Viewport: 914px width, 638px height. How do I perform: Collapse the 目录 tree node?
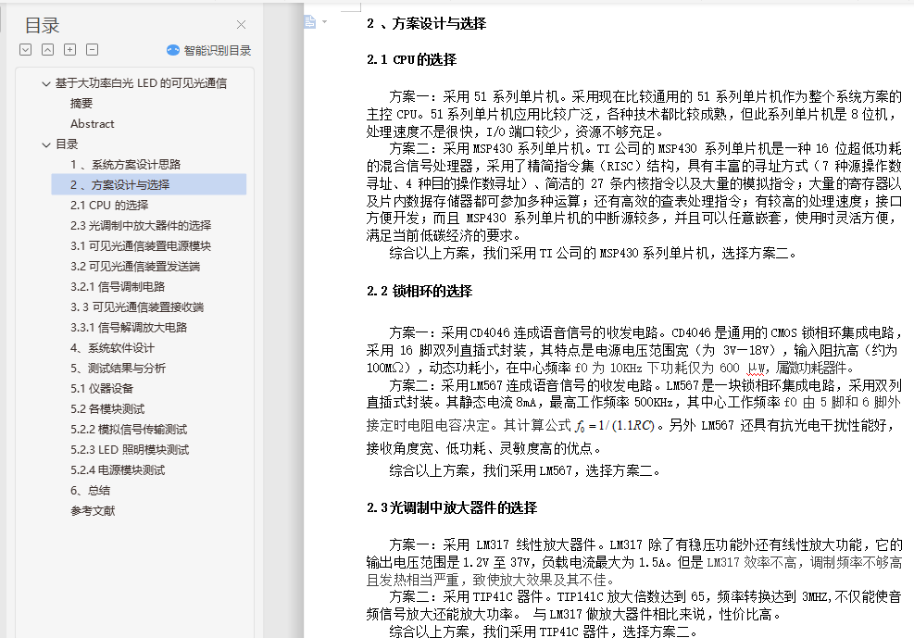46,144
